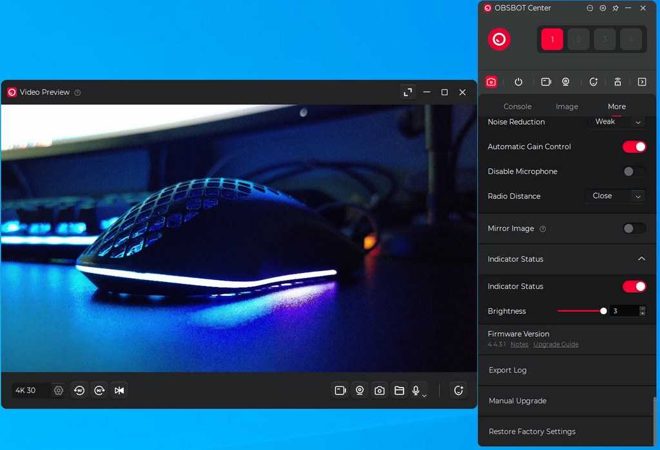Open Noise Reduction dropdown set to Weak
This screenshot has height=450, width=660.
(616, 122)
